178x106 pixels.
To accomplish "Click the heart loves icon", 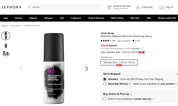I will 133,41.
